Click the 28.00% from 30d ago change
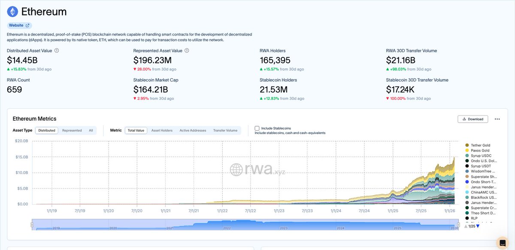 click(156, 69)
